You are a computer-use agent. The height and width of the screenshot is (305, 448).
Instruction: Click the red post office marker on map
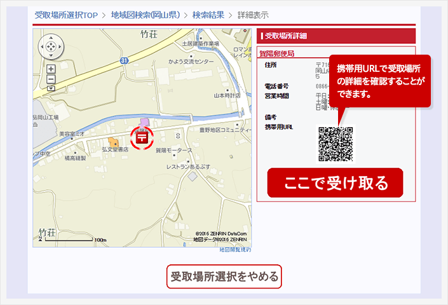coord(142,138)
